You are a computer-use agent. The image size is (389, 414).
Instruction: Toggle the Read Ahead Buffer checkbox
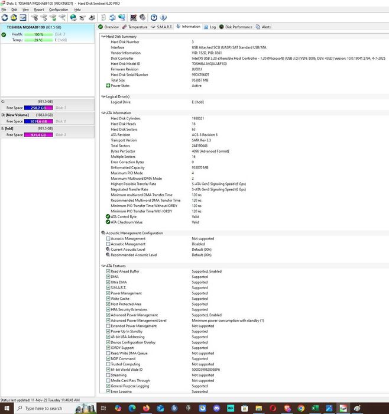coord(108,271)
